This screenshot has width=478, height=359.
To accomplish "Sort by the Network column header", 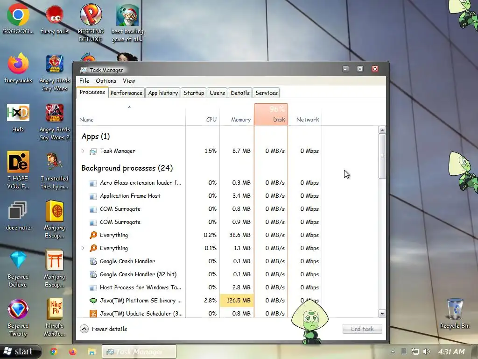I will pyautogui.click(x=305, y=115).
